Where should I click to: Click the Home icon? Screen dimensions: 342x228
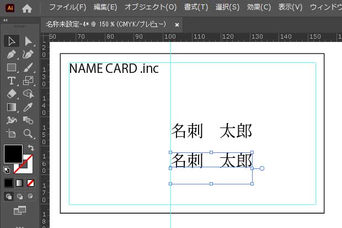[27, 8]
